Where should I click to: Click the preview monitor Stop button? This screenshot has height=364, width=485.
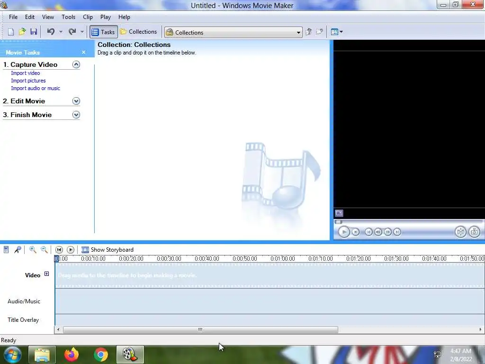coord(356,232)
